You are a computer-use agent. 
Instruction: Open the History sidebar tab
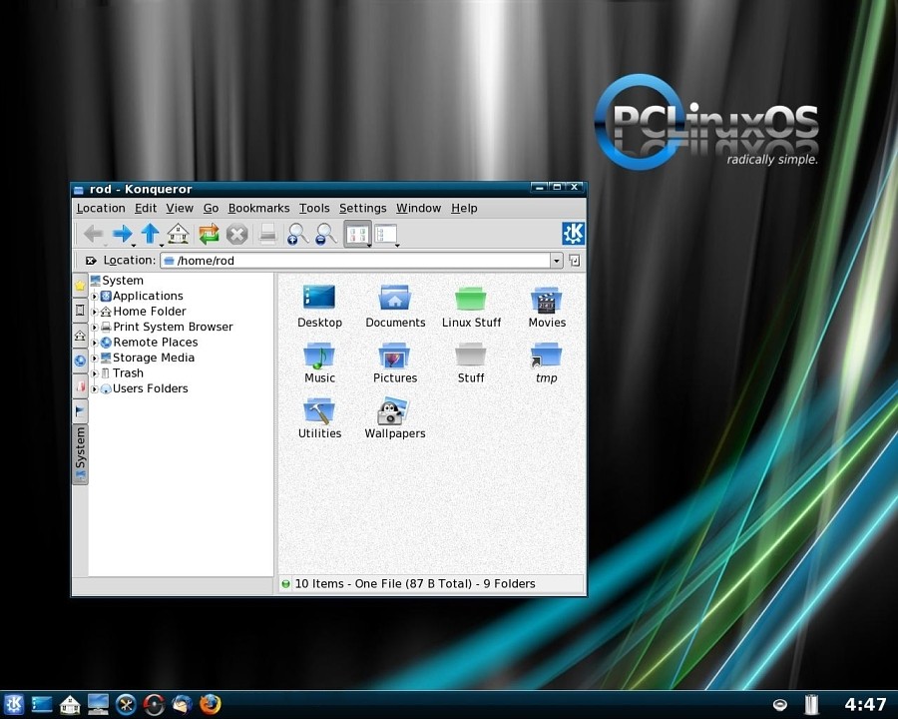(80, 311)
